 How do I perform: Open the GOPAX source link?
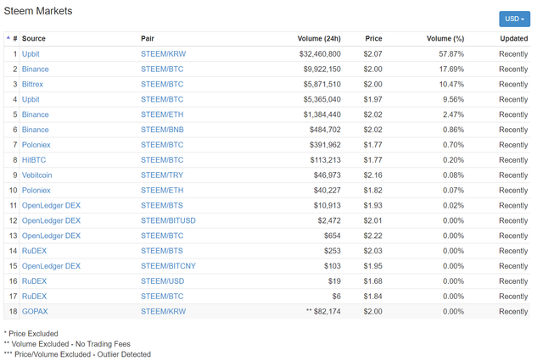tap(35, 312)
